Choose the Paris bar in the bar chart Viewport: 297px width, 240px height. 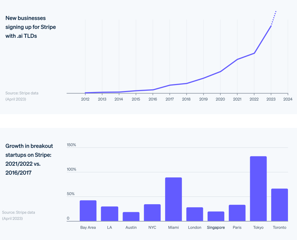coord(237,213)
